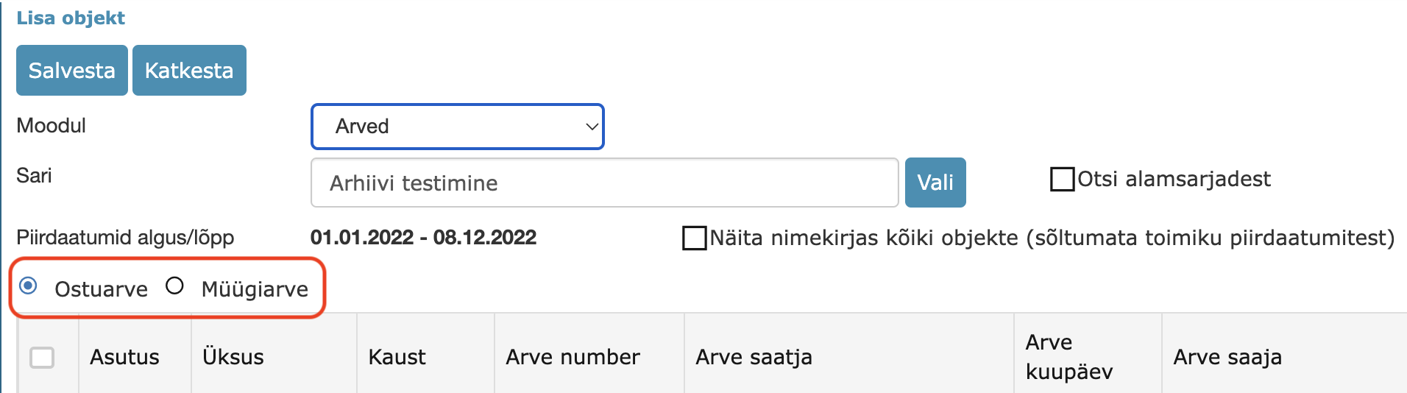Enable the Otsi alamsarjadest checkbox
1407x393 pixels.
coord(1062,180)
